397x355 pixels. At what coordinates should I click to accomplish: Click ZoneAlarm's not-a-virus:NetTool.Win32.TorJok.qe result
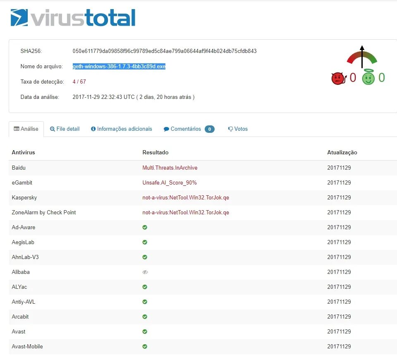click(186, 213)
